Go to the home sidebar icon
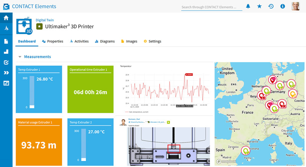This screenshot has height=167, width=306. 6,18
